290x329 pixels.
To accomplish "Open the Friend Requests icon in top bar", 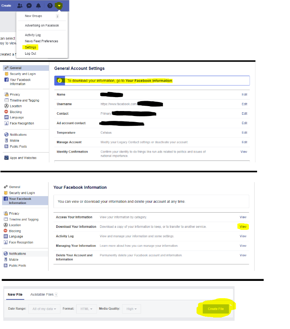I will coord(20,6).
